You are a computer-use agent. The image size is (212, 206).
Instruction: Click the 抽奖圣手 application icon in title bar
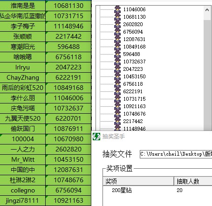point(96,137)
